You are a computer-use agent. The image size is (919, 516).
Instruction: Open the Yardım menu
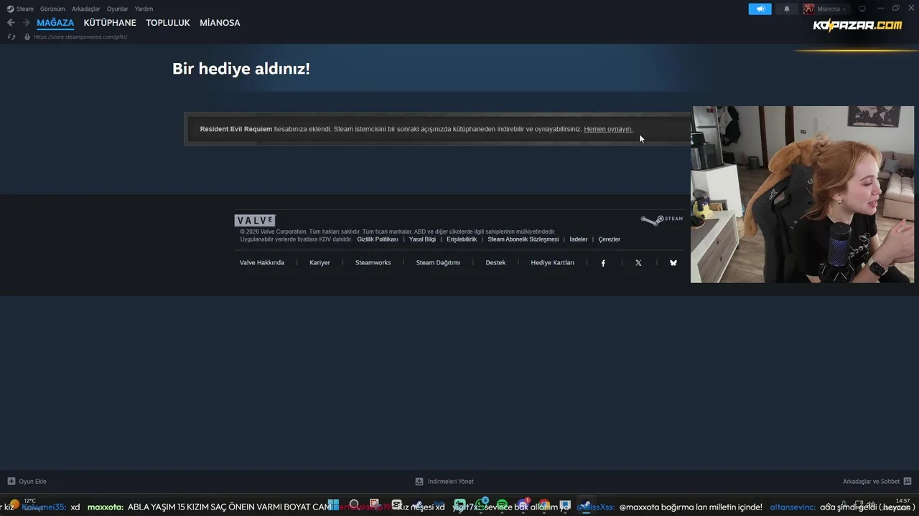(x=144, y=9)
